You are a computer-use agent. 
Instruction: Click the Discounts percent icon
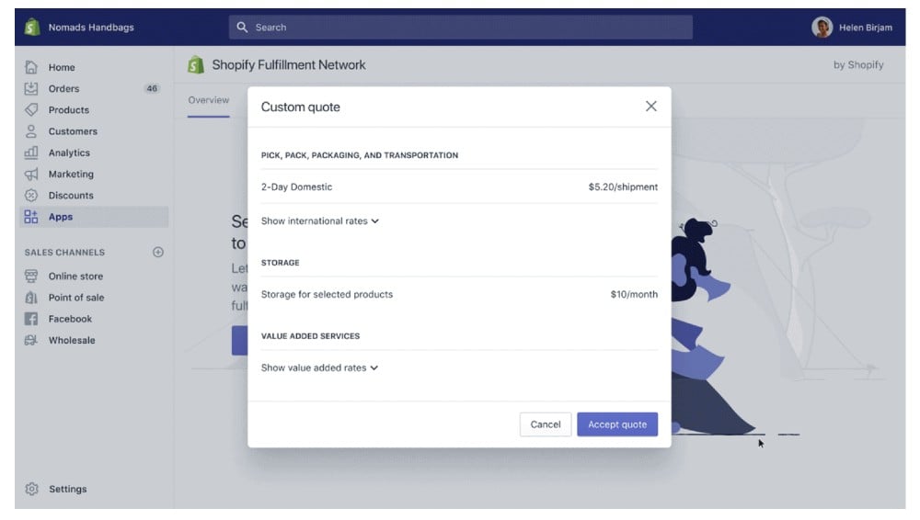tap(31, 195)
